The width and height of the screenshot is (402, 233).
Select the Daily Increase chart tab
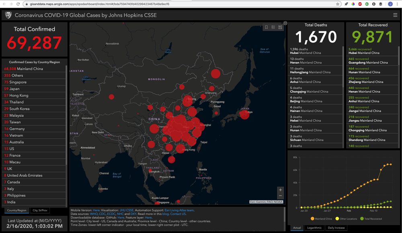pyautogui.click(x=336, y=228)
